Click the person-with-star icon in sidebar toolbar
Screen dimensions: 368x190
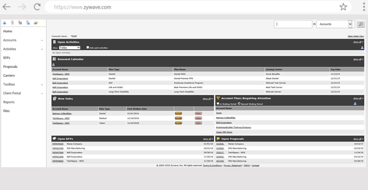point(36,23)
